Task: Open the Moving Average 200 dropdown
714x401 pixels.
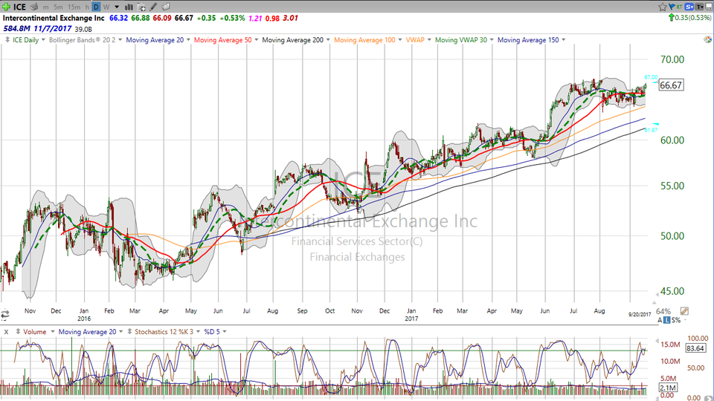Action: (x=328, y=40)
